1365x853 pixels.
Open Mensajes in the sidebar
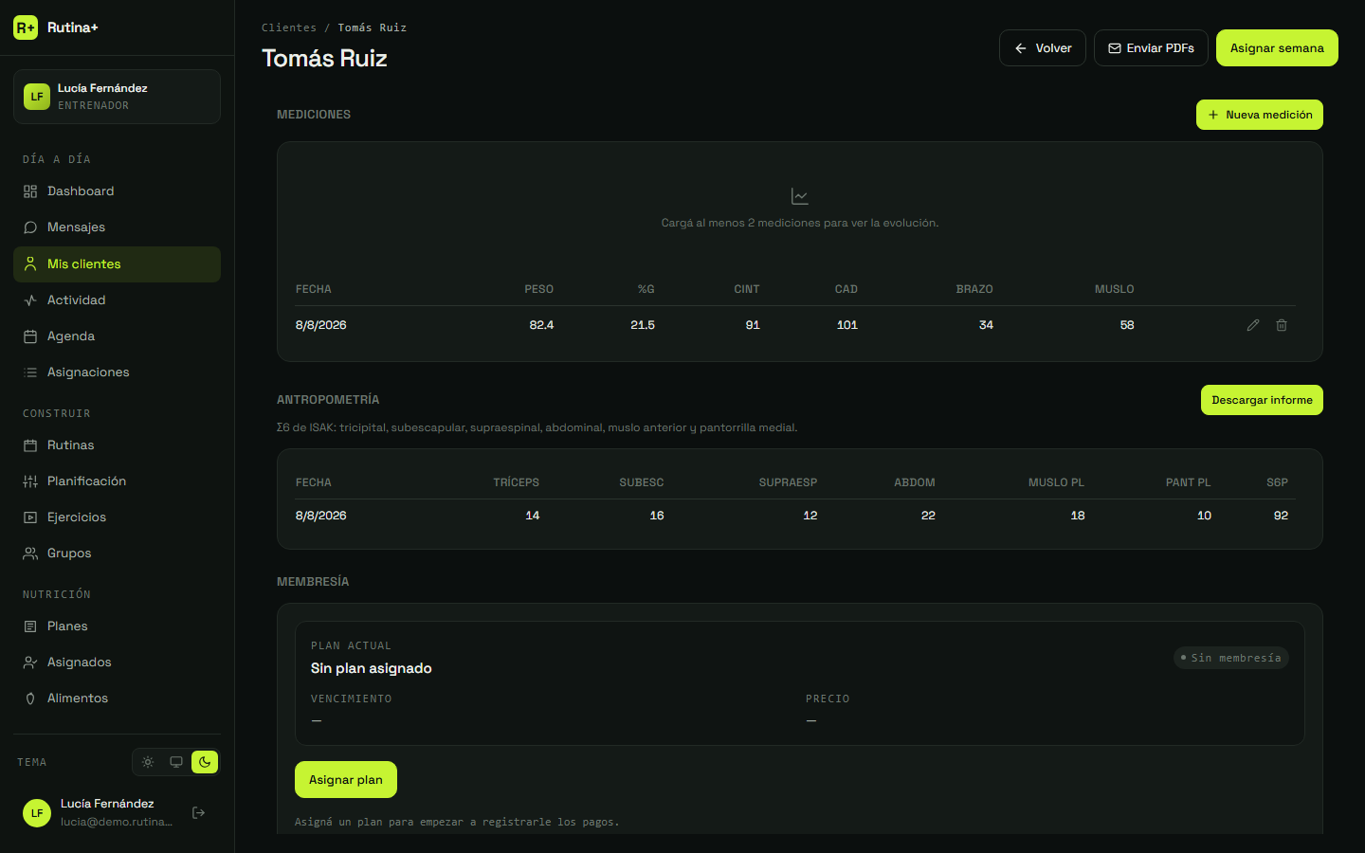coord(117,227)
